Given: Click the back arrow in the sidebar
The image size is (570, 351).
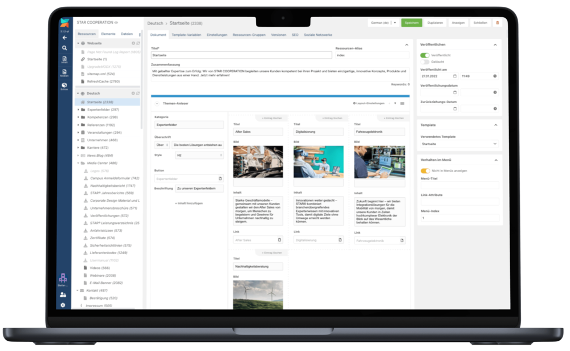Looking at the screenshot, I should (x=64, y=38).
